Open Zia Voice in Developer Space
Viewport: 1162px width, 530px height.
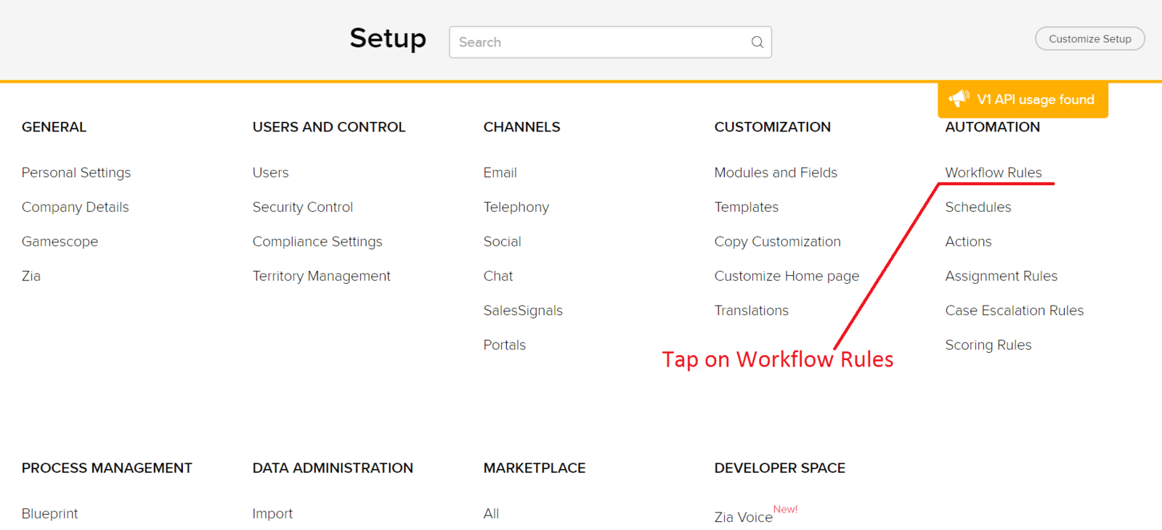(744, 517)
